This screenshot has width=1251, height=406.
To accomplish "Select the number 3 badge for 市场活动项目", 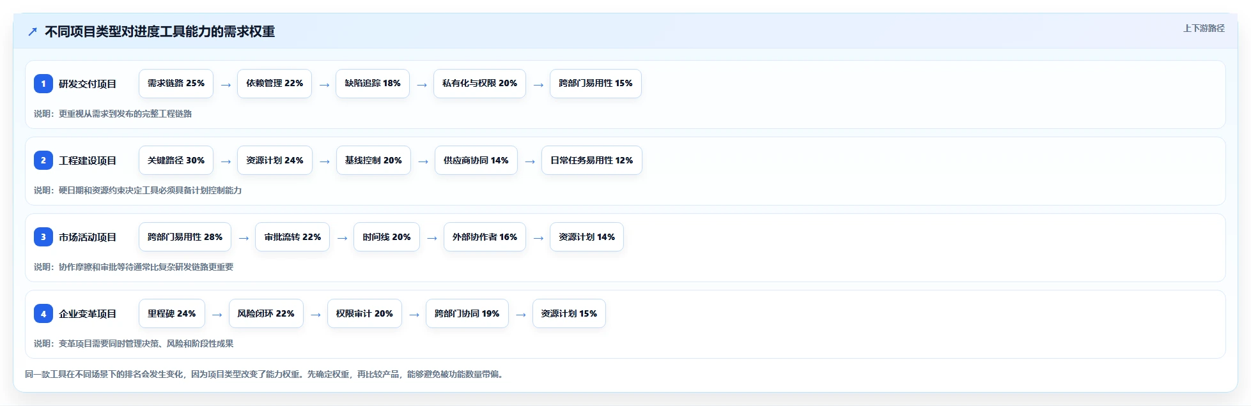I will (43, 237).
